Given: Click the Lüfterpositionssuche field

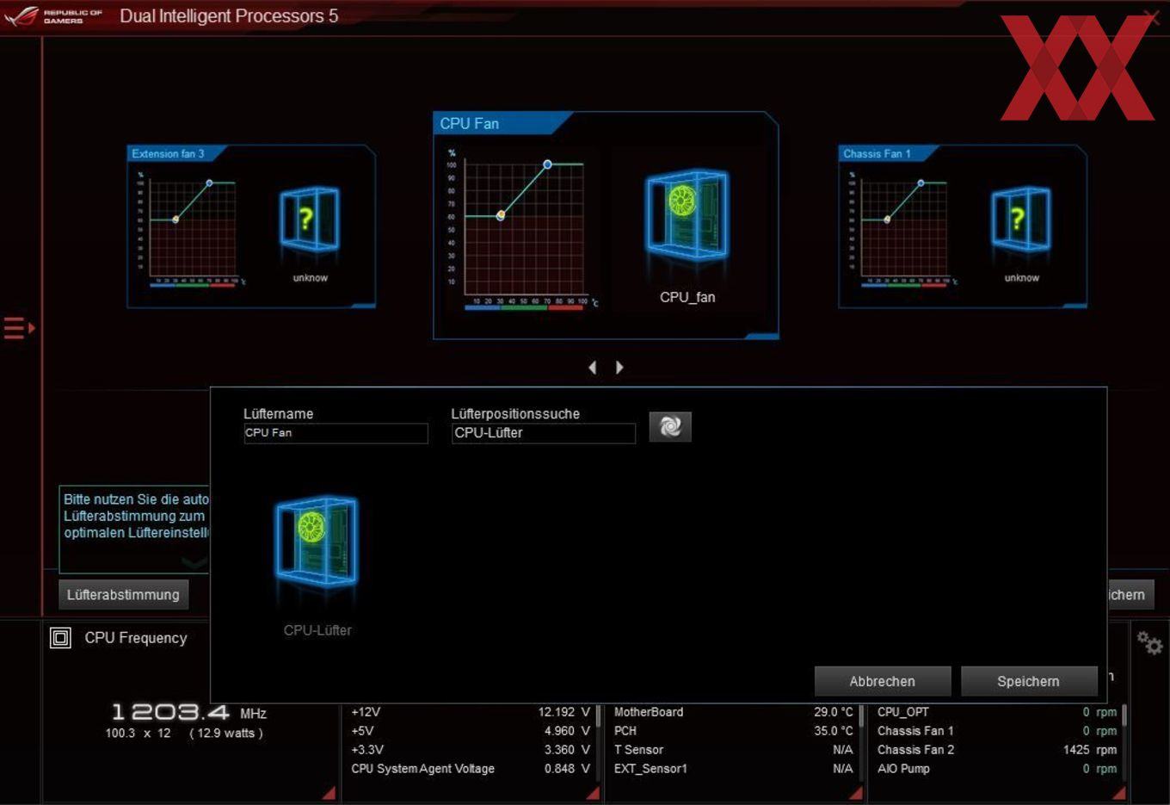Looking at the screenshot, I should [544, 433].
